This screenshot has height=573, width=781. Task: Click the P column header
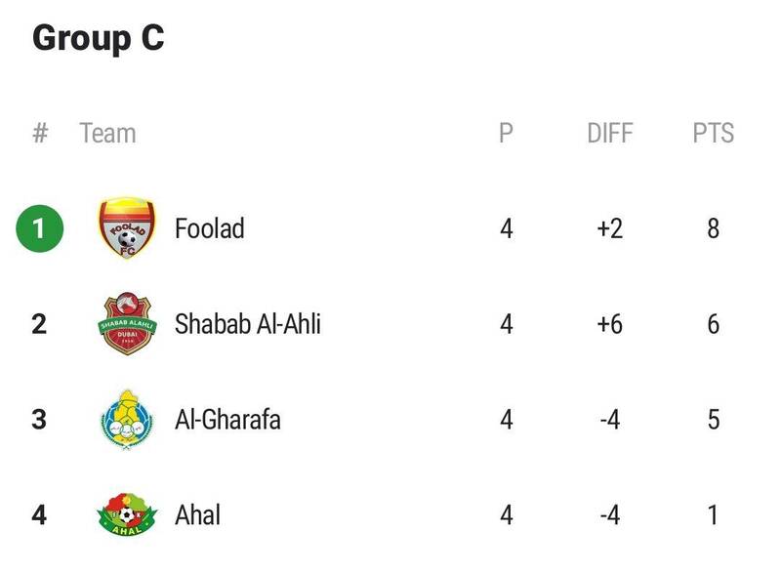(x=506, y=134)
